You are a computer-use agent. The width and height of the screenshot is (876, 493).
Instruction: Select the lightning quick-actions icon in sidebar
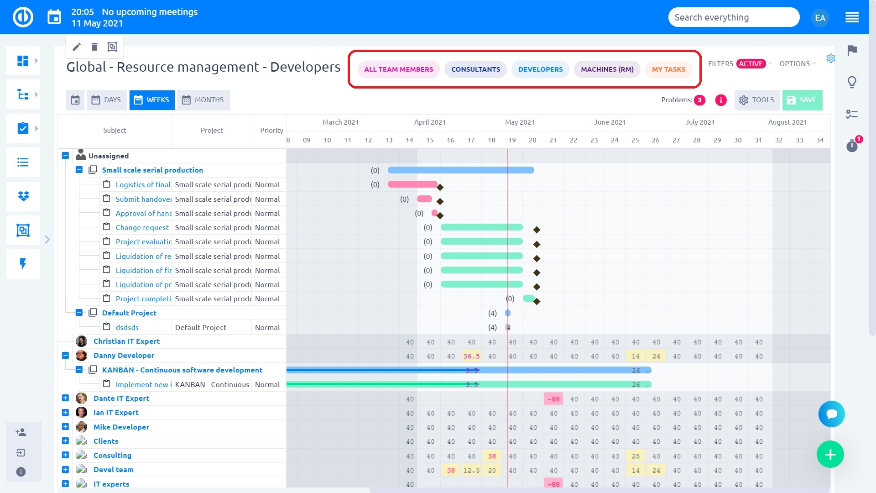(x=23, y=264)
